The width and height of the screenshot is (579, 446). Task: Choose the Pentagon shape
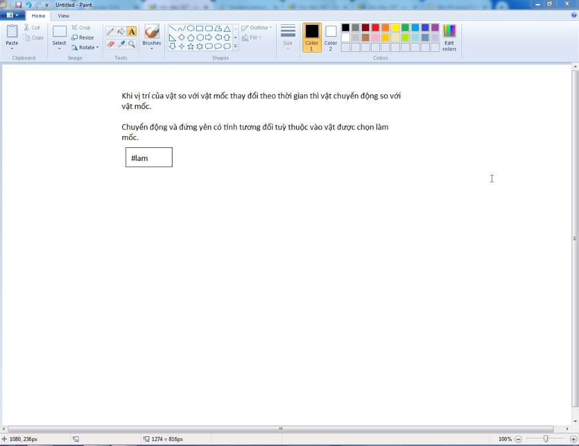(x=191, y=37)
